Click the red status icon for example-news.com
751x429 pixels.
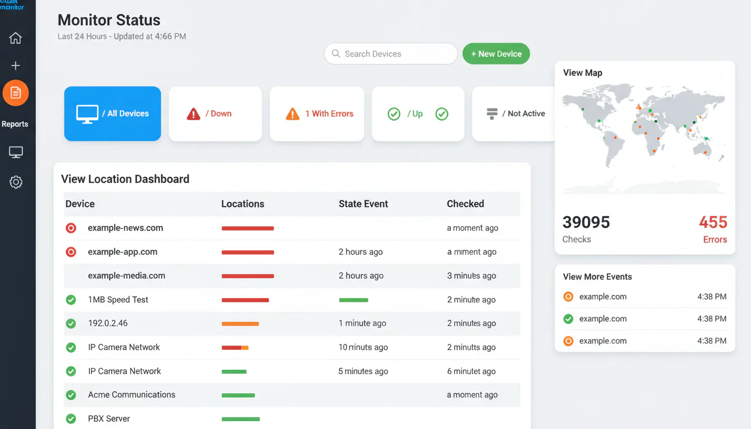pos(71,228)
